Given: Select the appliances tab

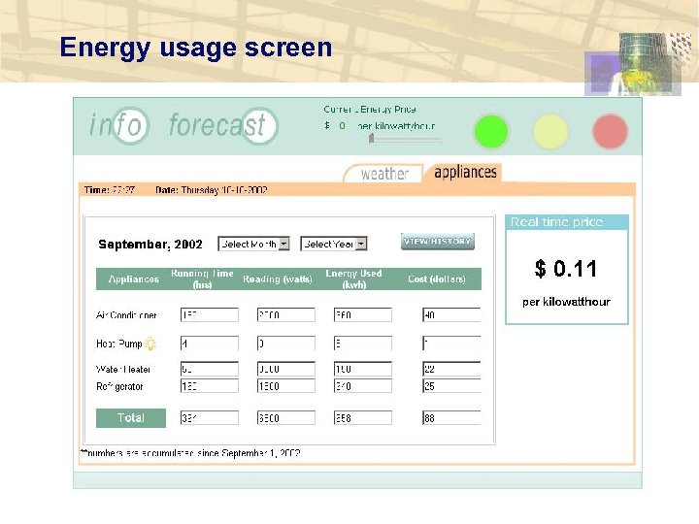Looking at the screenshot, I should (x=464, y=173).
